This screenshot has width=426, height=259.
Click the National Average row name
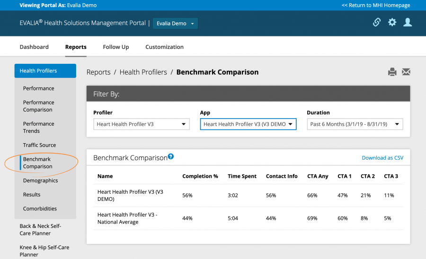[127, 218]
